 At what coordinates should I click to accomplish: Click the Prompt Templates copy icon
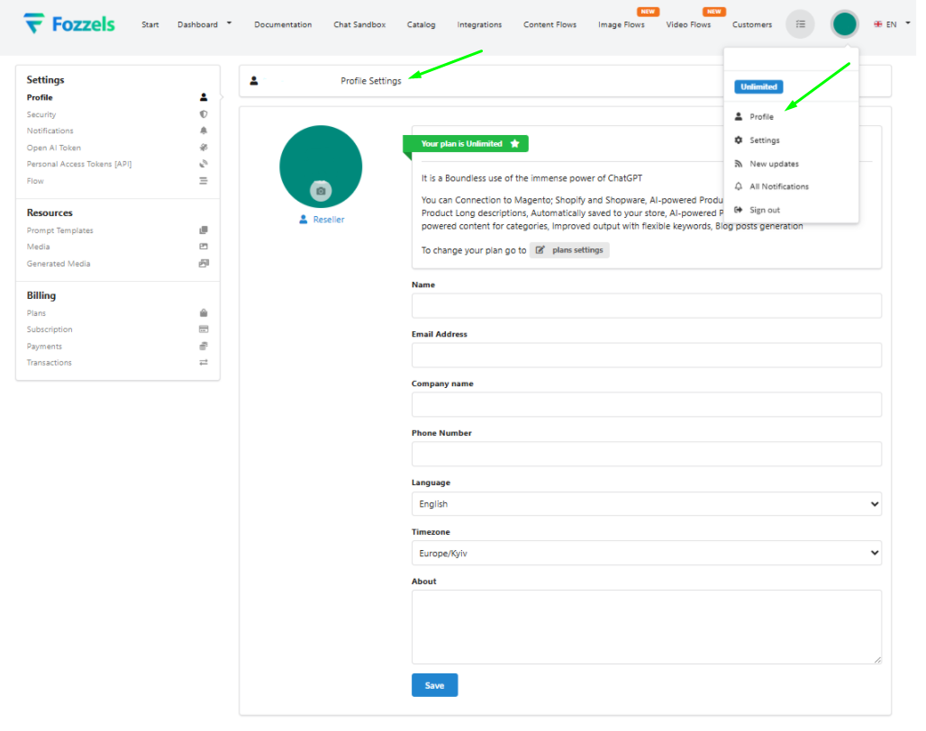[204, 230]
